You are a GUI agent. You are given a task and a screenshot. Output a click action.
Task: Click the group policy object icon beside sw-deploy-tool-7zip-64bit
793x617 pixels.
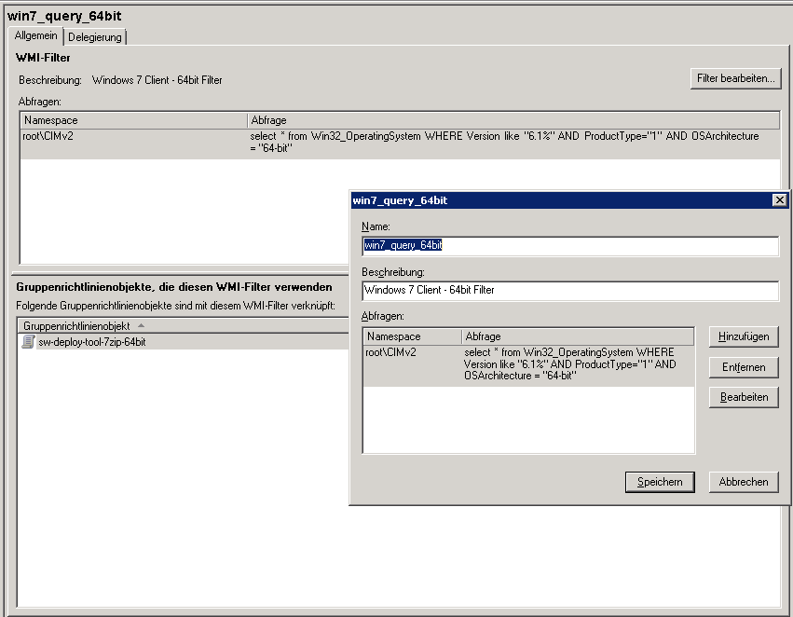[x=29, y=342]
